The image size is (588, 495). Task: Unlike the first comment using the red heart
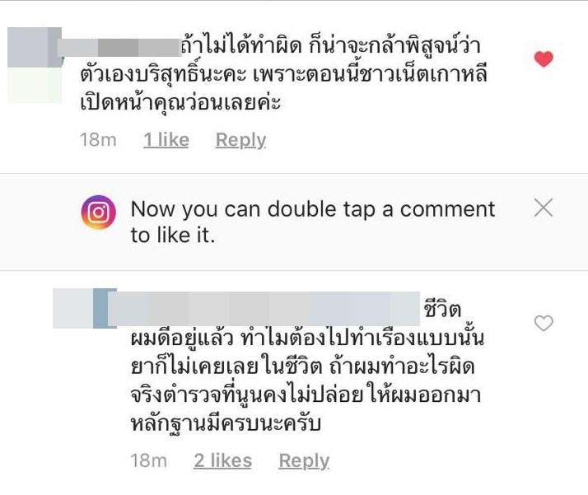(544, 59)
